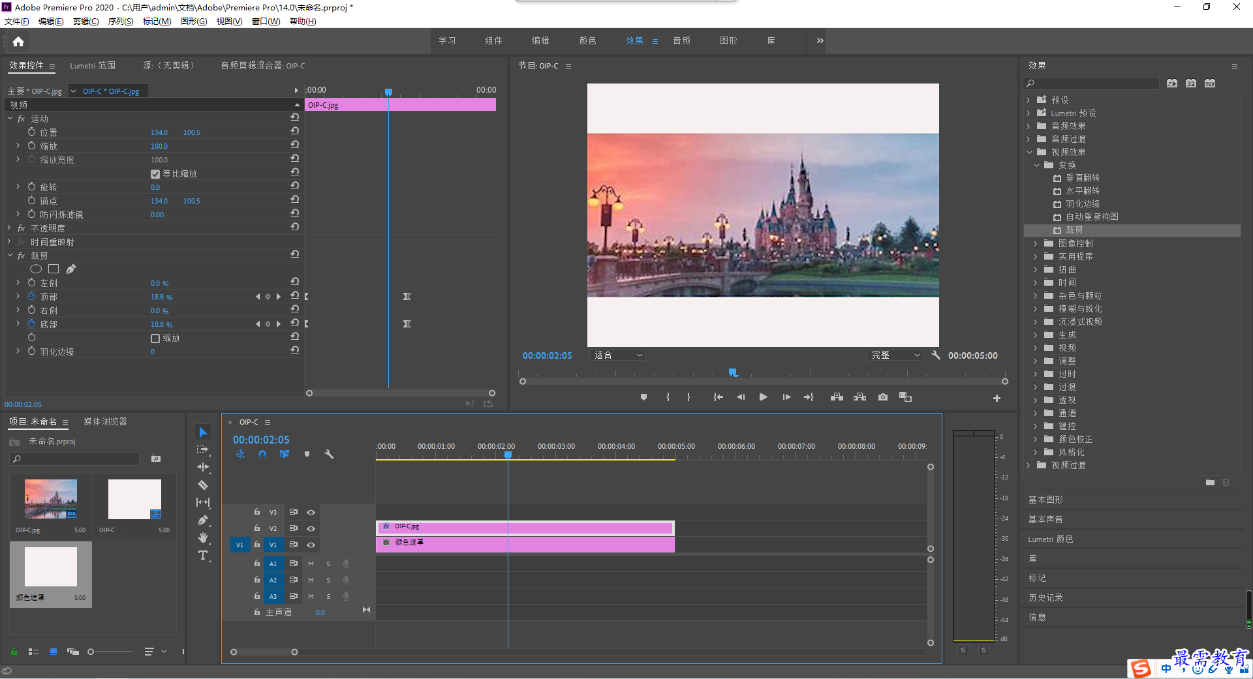Screen dimensions: 1253x679
Task: Collapse the Video Effects folder
Action: point(1029,152)
